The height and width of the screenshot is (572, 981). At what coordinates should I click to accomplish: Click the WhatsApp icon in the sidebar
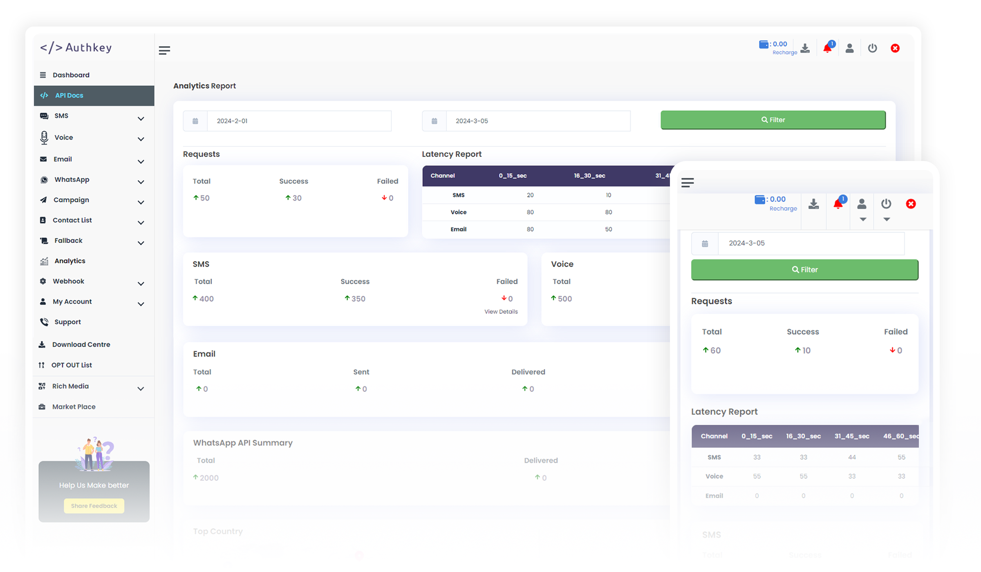click(x=44, y=180)
